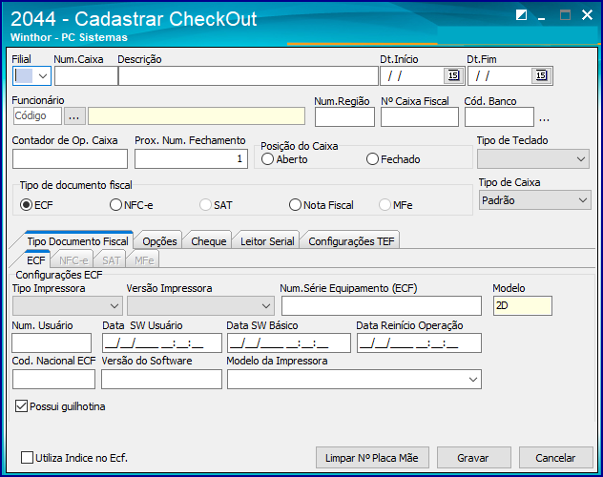The height and width of the screenshot is (477, 603).
Task: Click the Cancelar button
Action: pos(555,457)
